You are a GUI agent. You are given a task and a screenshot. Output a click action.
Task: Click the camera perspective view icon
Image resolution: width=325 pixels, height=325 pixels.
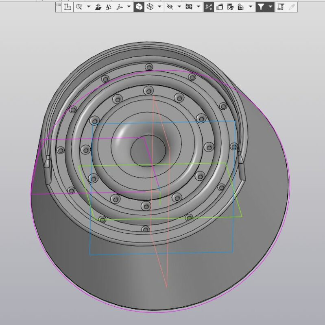click(189, 7)
